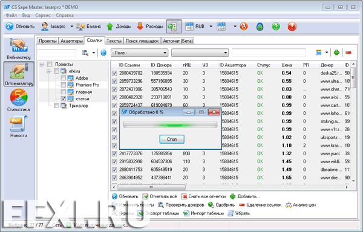Toggle the efxi.ru project checkbox
The height and width of the screenshot is (232, 363).
[x=56, y=71]
